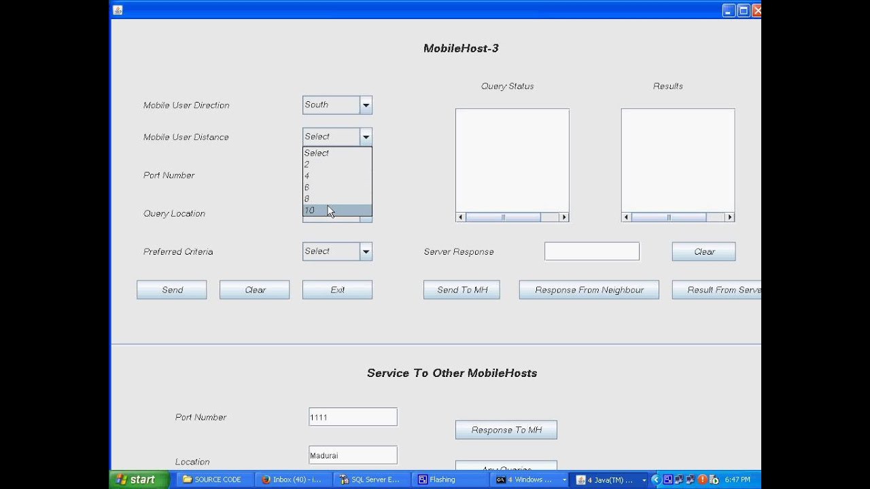Choose distance option 4 in the list

coord(337,176)
